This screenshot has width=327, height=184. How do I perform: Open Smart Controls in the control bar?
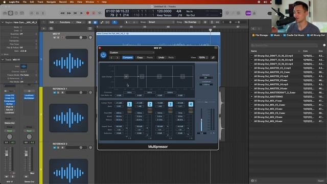pos(32,13)
